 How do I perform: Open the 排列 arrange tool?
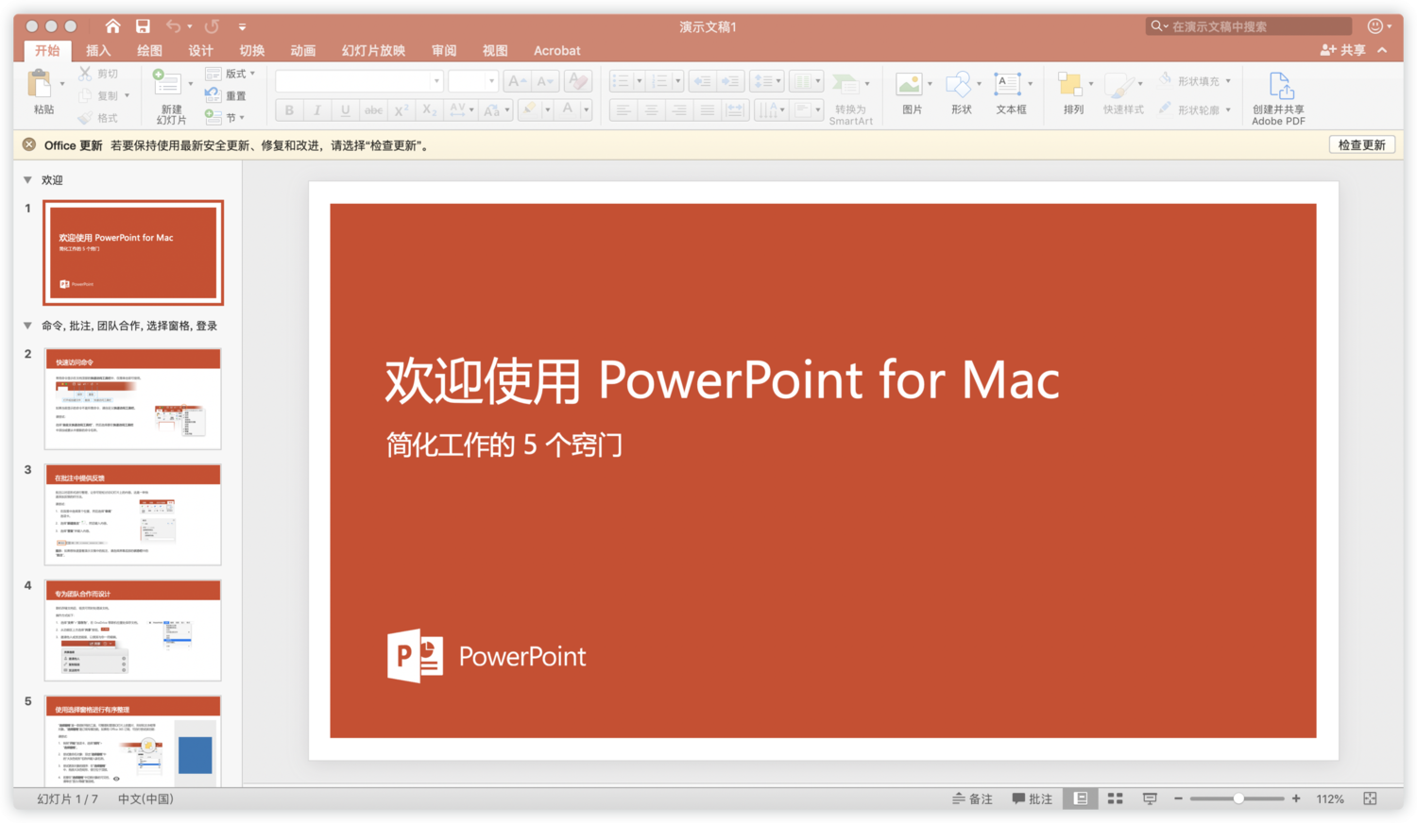point(1069,84)
